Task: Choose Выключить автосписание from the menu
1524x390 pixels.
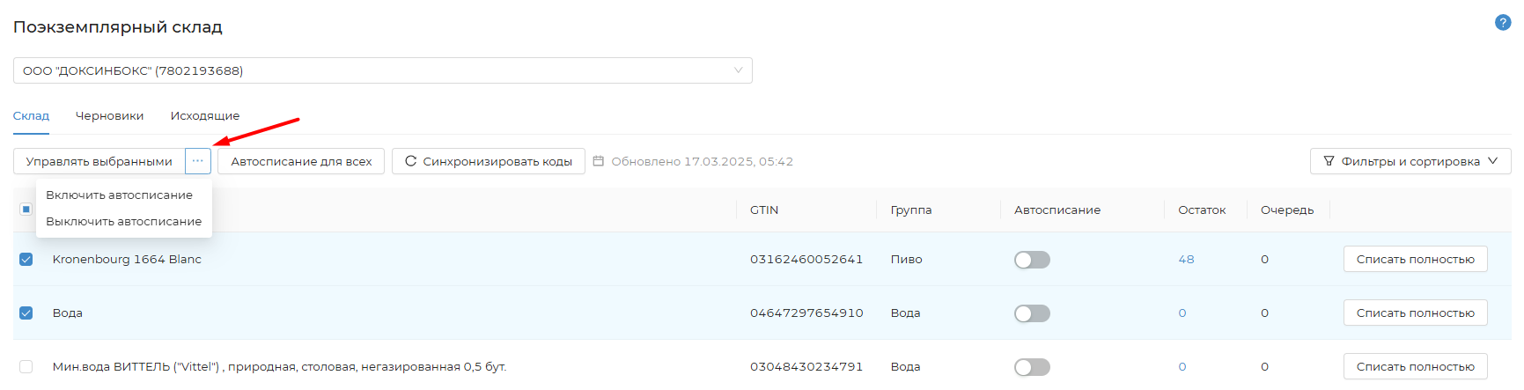Action: [x=123, y=222]
